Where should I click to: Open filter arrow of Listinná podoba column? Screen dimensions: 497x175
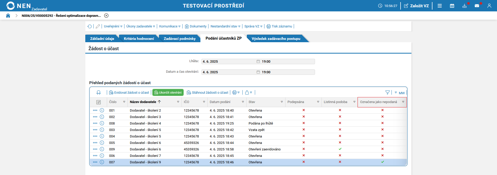[354, 102]
